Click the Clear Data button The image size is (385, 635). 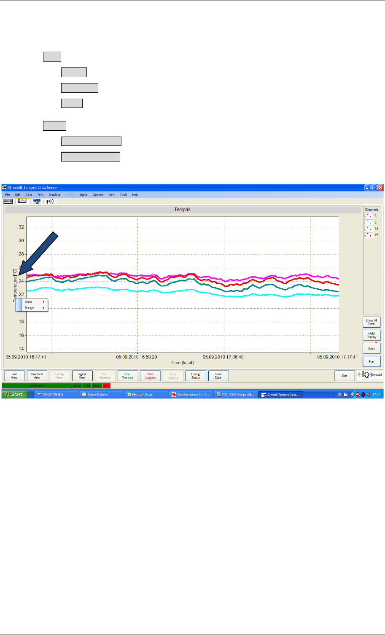pos(218,376)
